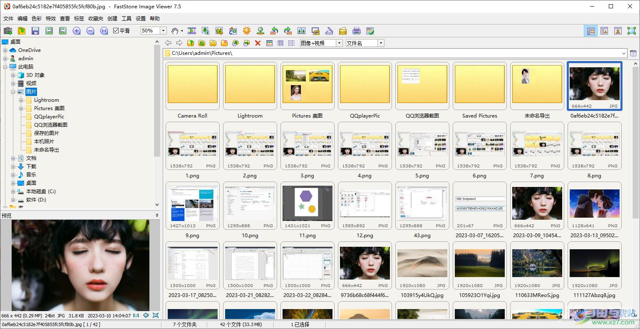This screenshot has height=329, width=640.
Task: Switch to full screen view at top right
Action: (x=632, y=31)
